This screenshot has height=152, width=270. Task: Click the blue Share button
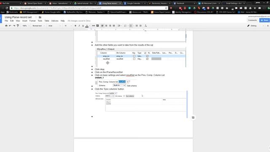tap(265, 20)
